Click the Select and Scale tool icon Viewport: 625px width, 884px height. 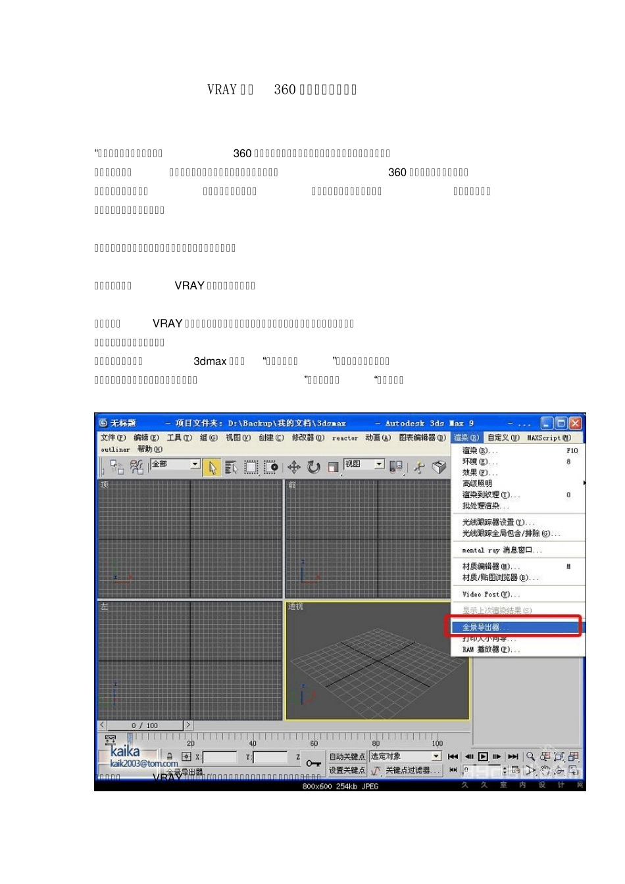pos(334,467)
